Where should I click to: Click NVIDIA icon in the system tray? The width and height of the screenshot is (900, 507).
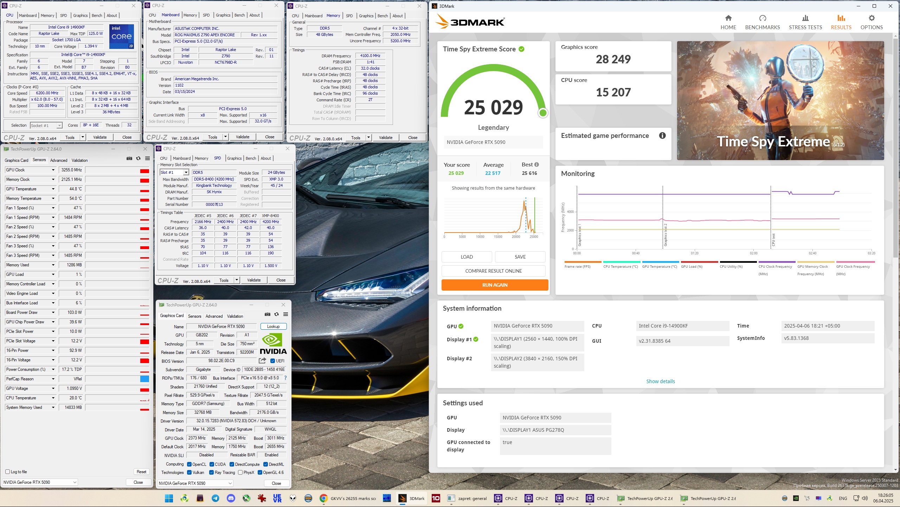coord(796,498)
